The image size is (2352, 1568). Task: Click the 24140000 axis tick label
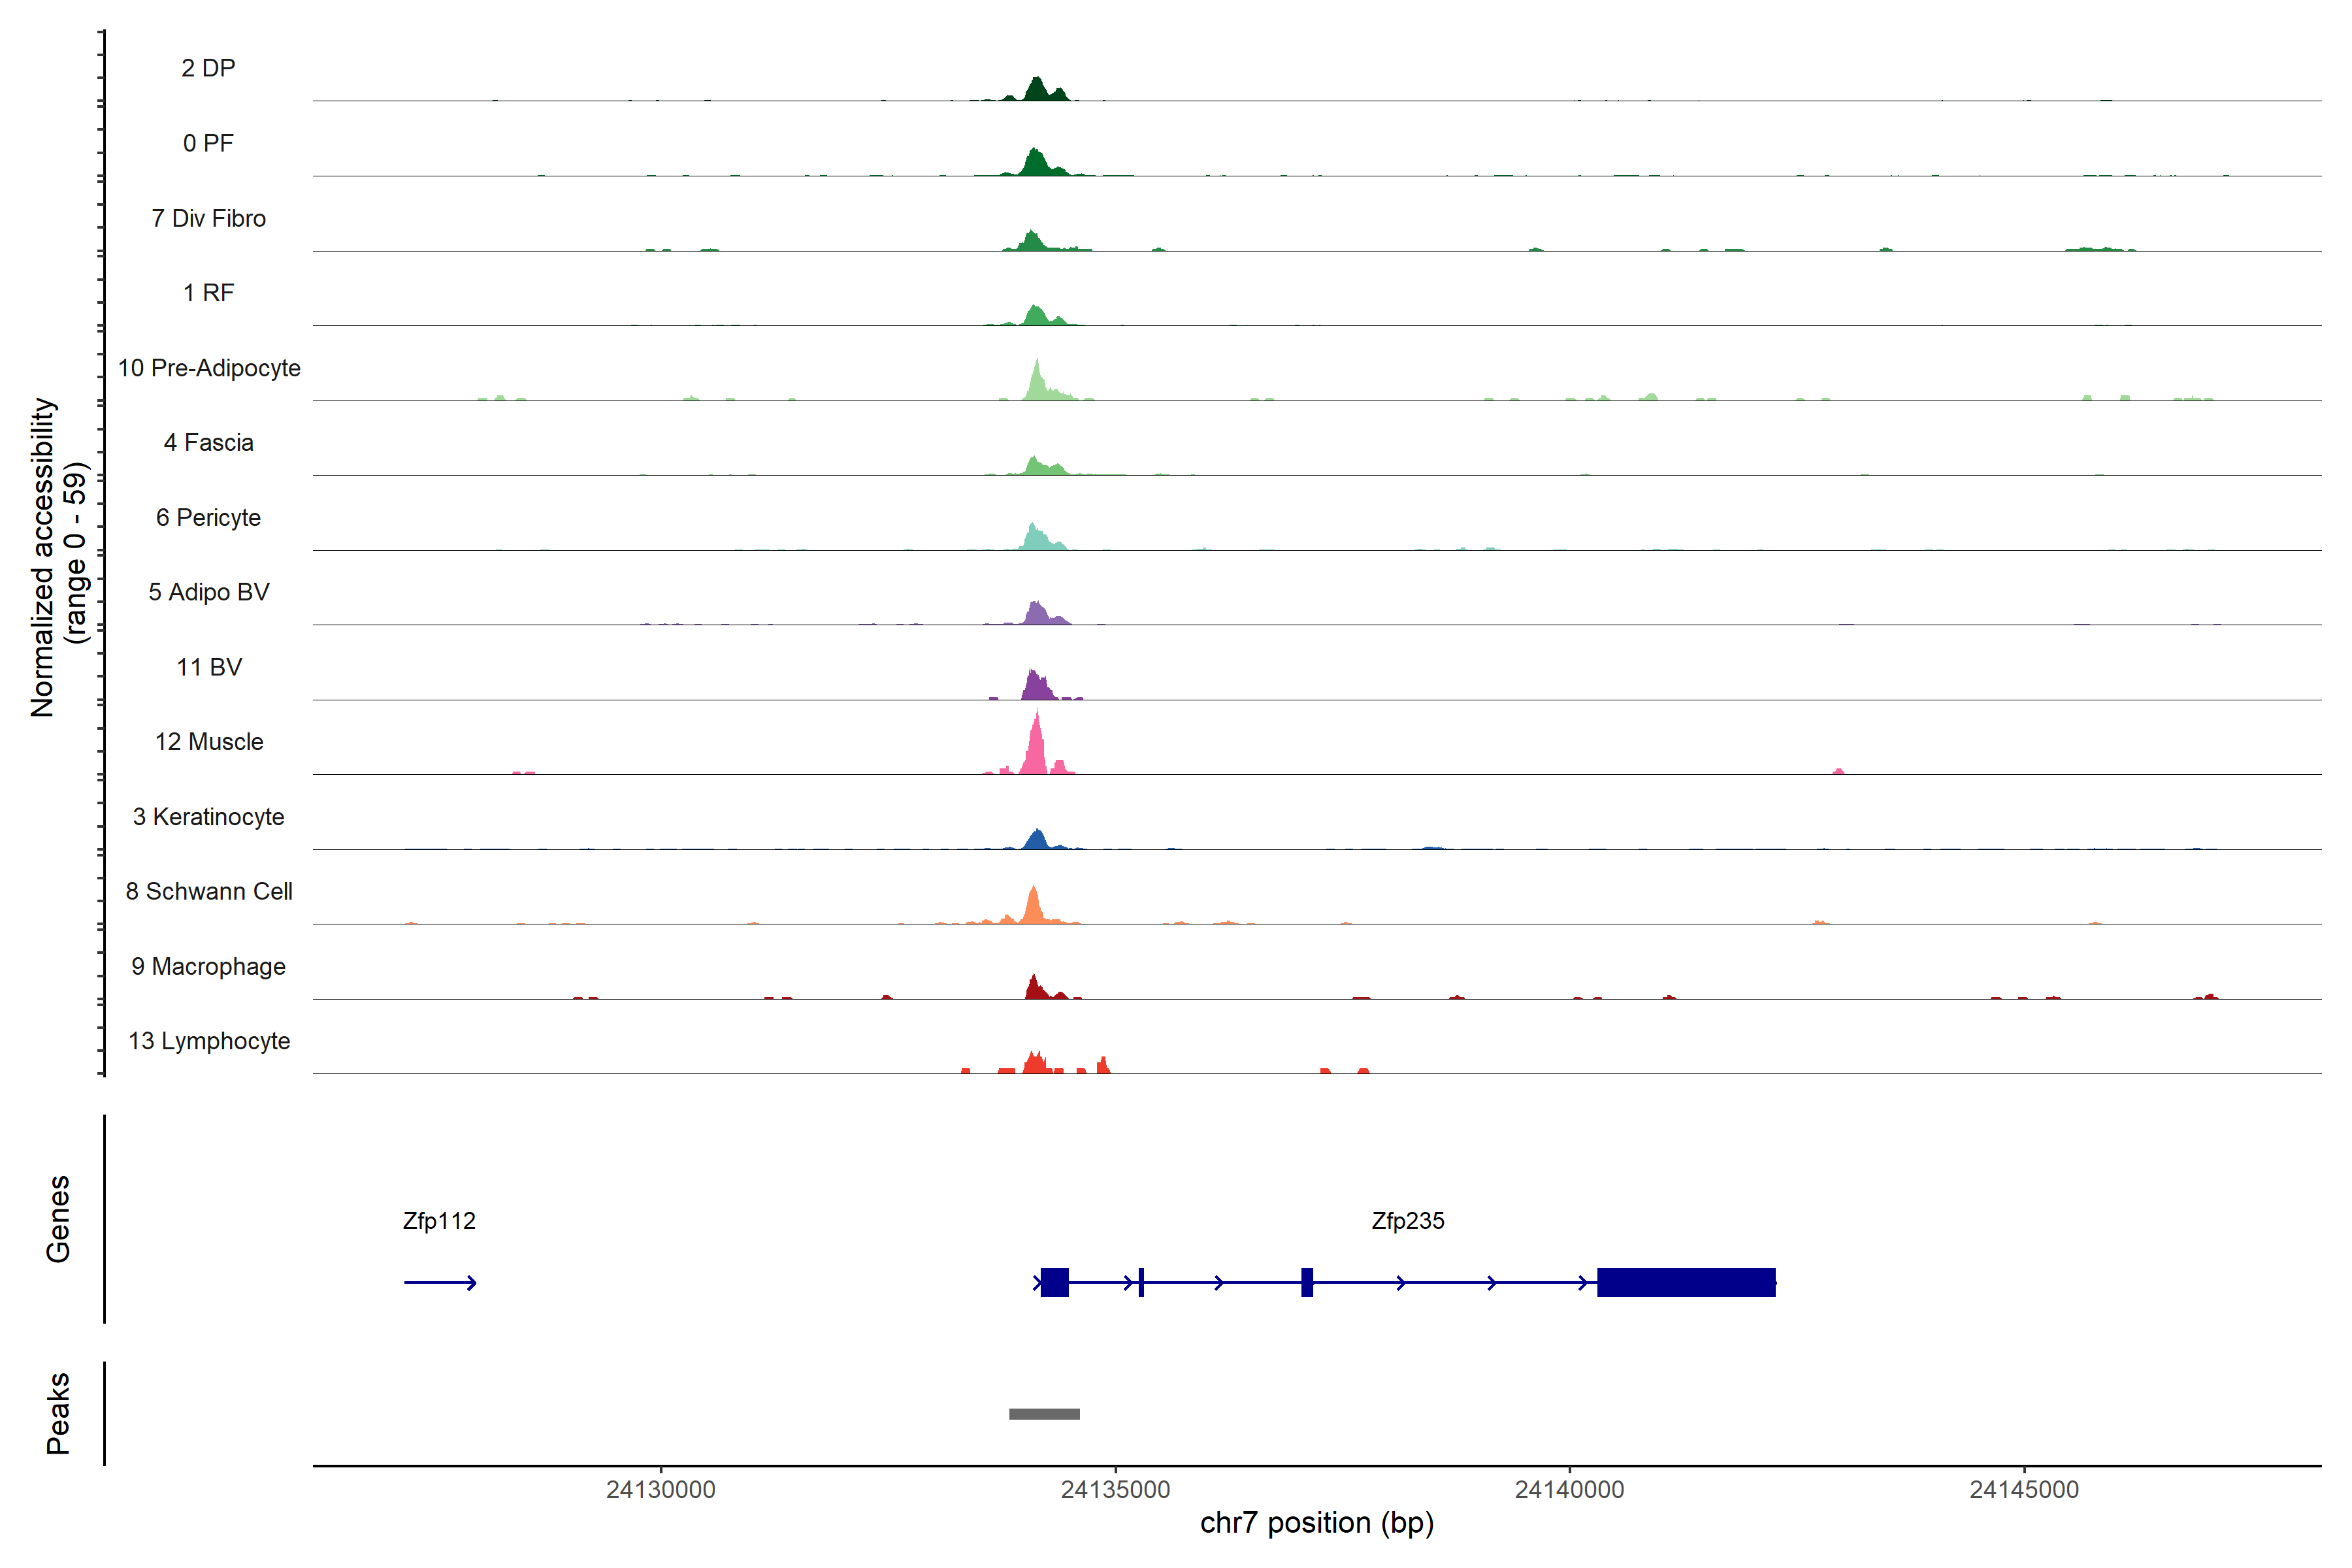coord(1569,1490)
